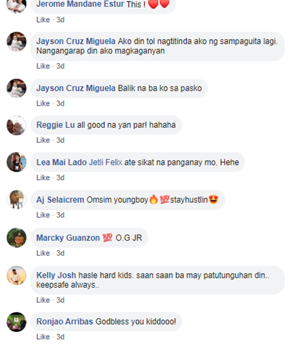This screenshot has height=347, width=304.
Task: Like Aj Selaicrem's comment
Action: [x=43, y=215]
